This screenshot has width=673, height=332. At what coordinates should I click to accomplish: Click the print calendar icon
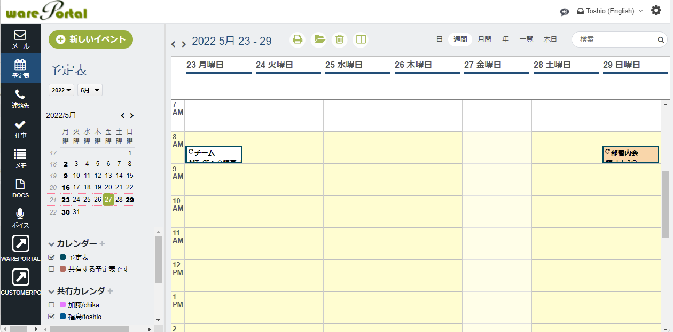point(298,39)
